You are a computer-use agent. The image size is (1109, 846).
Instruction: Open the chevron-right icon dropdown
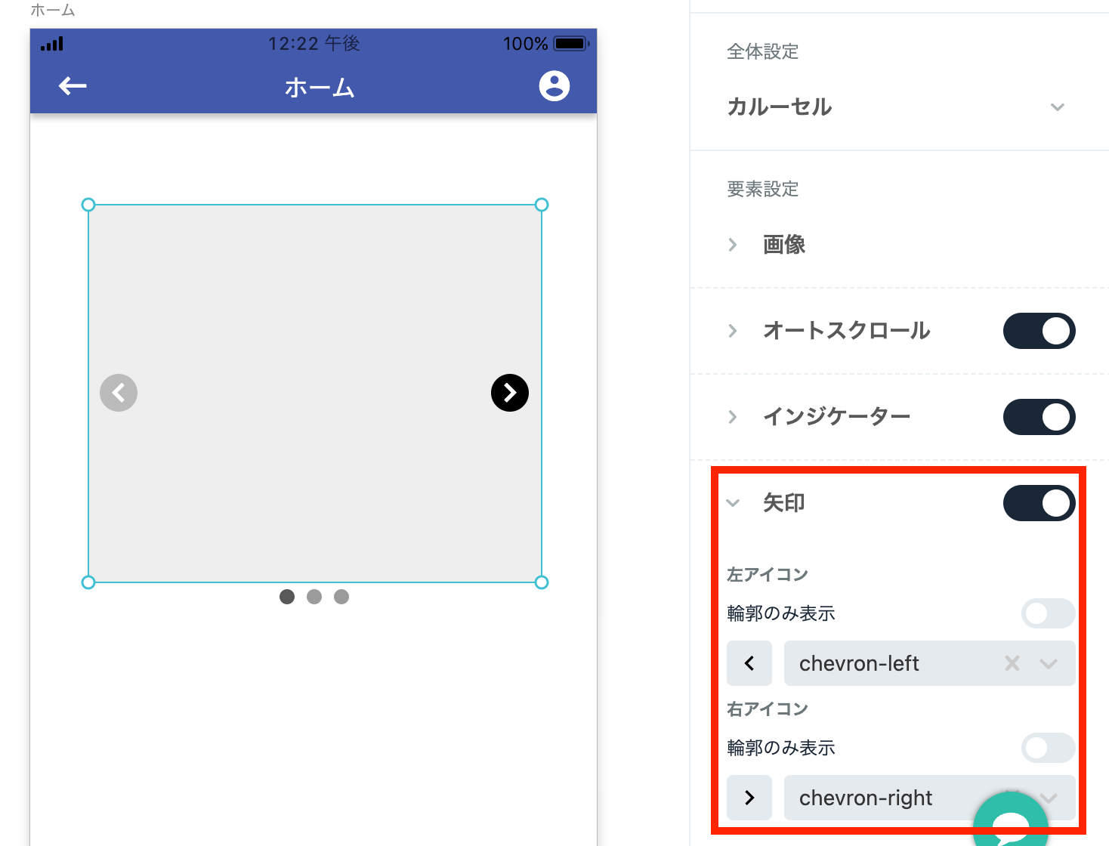pyautogui.click(x=1048, y=798)
